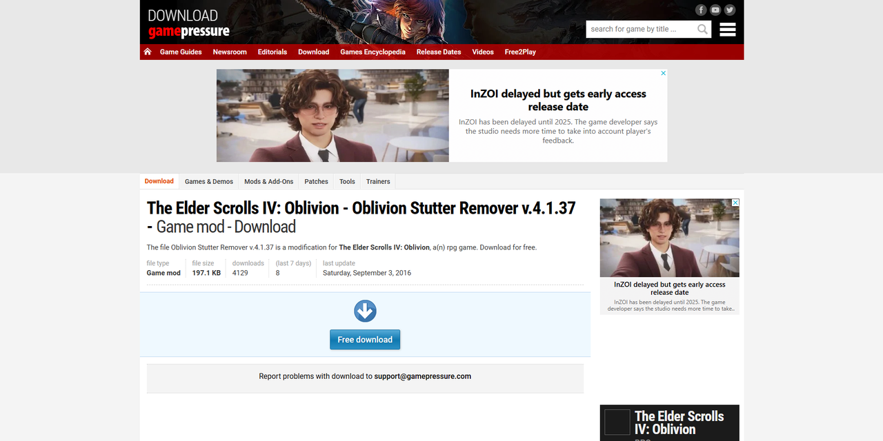Image resolution: width=883 pixels, height=441 pixels.
Task: Open the Release Dates menu item
Action: click(439, 52)
